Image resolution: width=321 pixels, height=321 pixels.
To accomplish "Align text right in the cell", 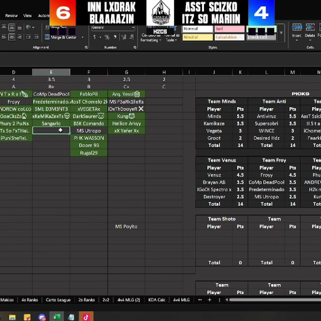I will (20, 37).
